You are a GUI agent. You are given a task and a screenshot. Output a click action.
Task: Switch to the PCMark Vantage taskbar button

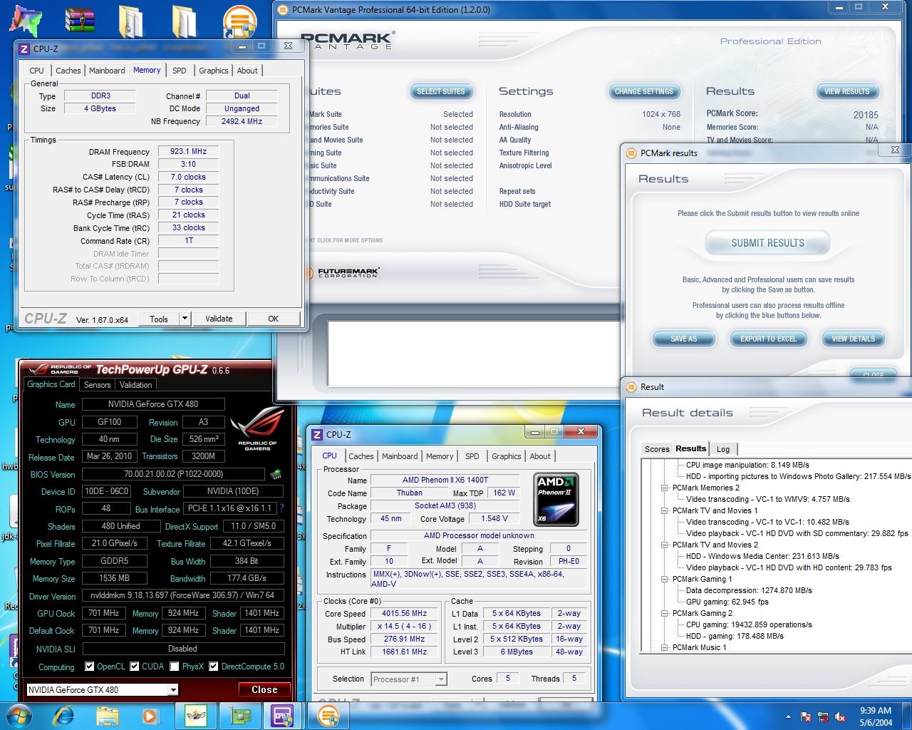click(x=328, y=716)
